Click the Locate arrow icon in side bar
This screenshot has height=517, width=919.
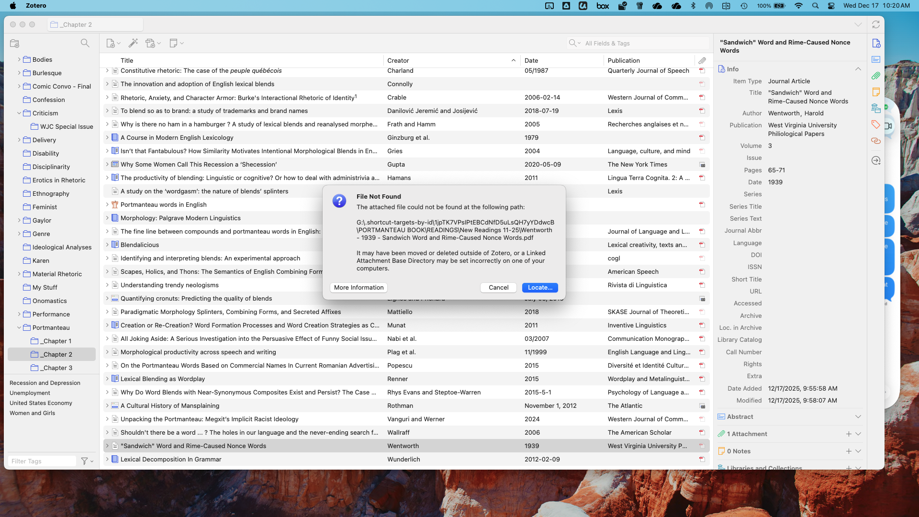875,160
